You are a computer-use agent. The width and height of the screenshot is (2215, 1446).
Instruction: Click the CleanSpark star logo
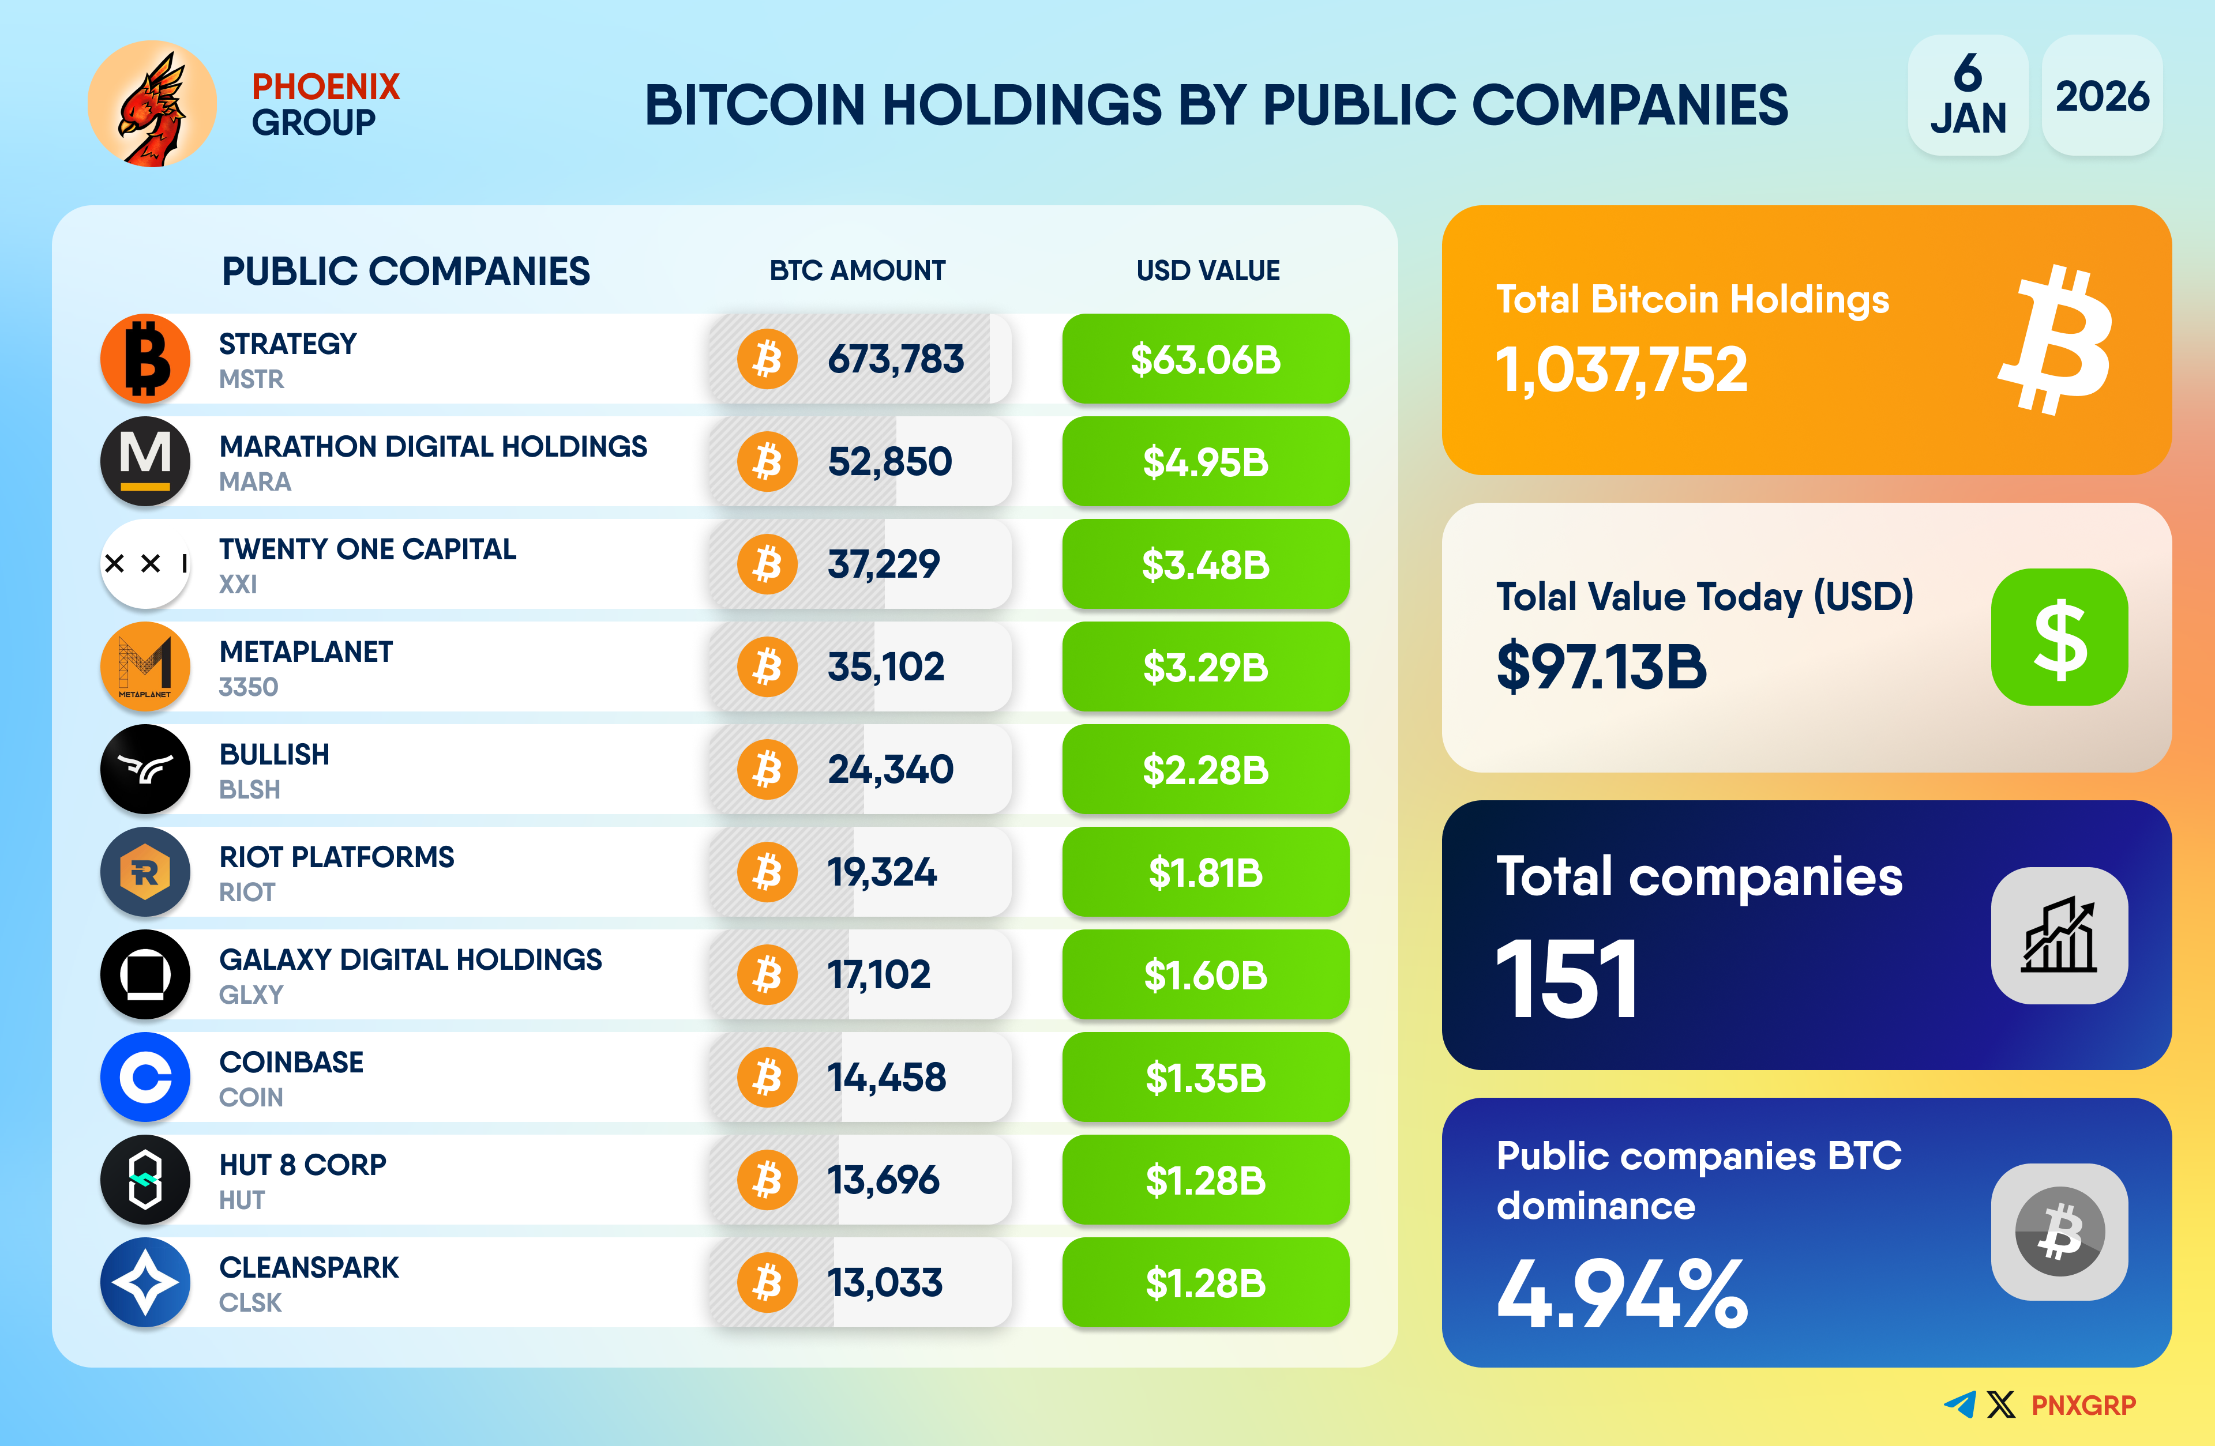point(145,1282)
